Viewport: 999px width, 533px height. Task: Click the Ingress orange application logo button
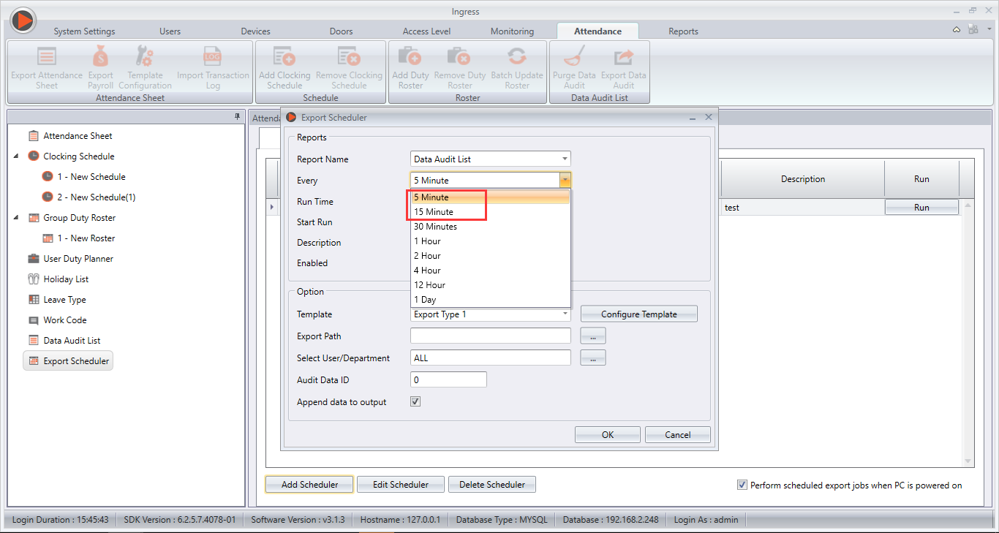click(23, 20)
